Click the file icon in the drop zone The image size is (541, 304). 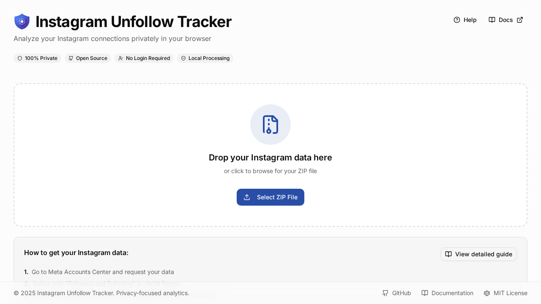pyautogui.click(x=270, y=125)
